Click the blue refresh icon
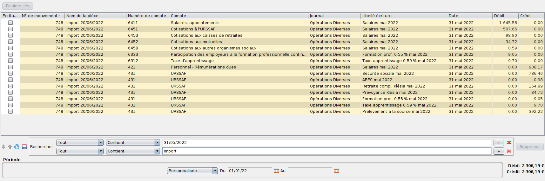The width and height of the screenshot is (545, 181). tap(17, 147)
